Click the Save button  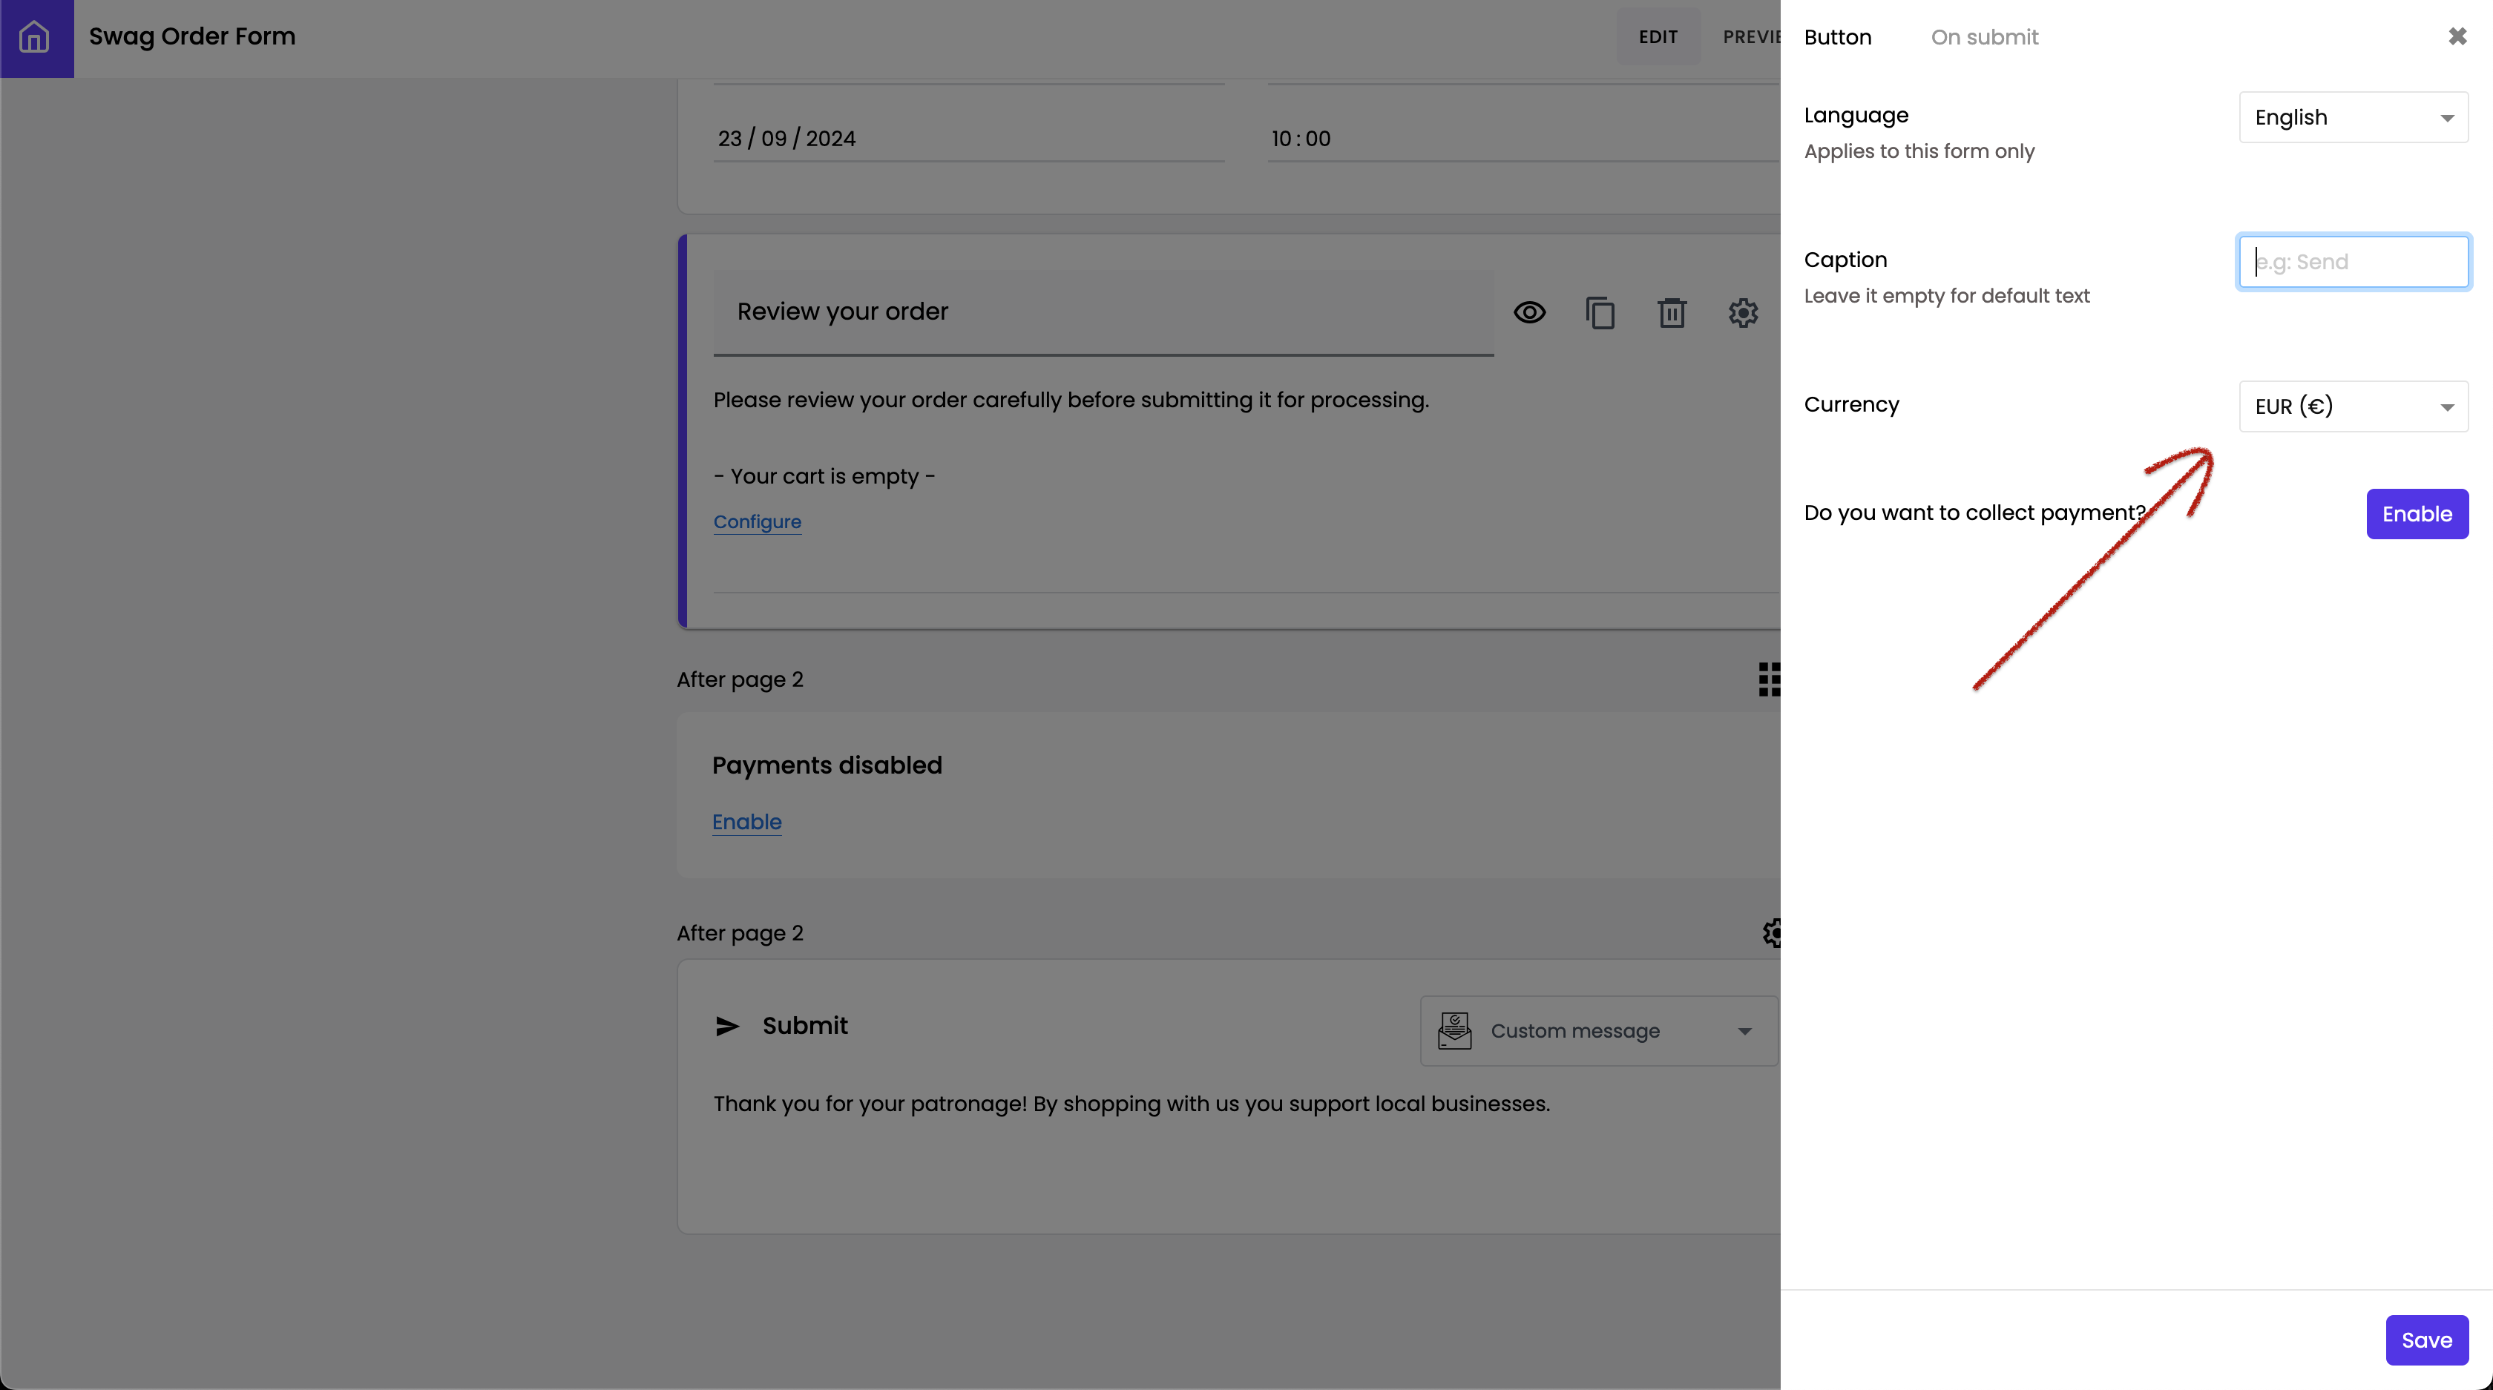(x=2425, y=1340)
